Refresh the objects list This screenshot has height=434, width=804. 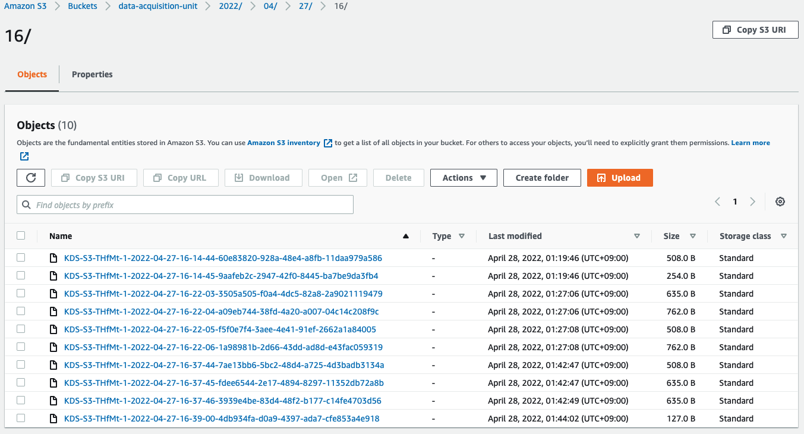[30, 177]
